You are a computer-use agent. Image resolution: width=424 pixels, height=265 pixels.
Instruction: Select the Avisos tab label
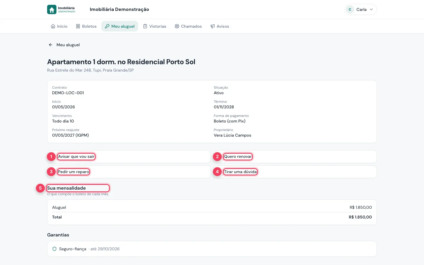(223, 26)
